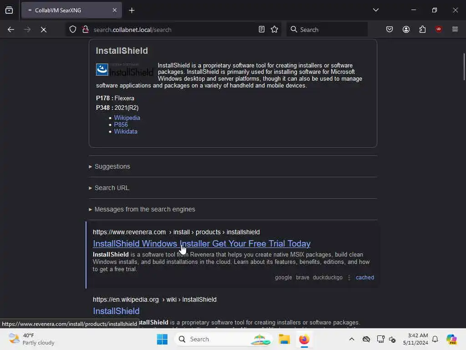Image resolution: width=466 pixels, height=350 pixels.
Task: Show hidden system tray icons
Action: (x=352, y=339)
